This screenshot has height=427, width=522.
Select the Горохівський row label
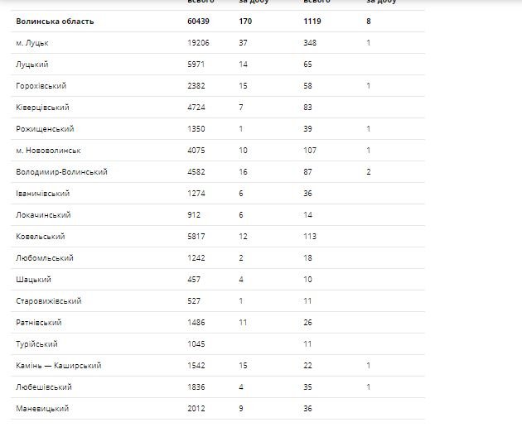41,85
